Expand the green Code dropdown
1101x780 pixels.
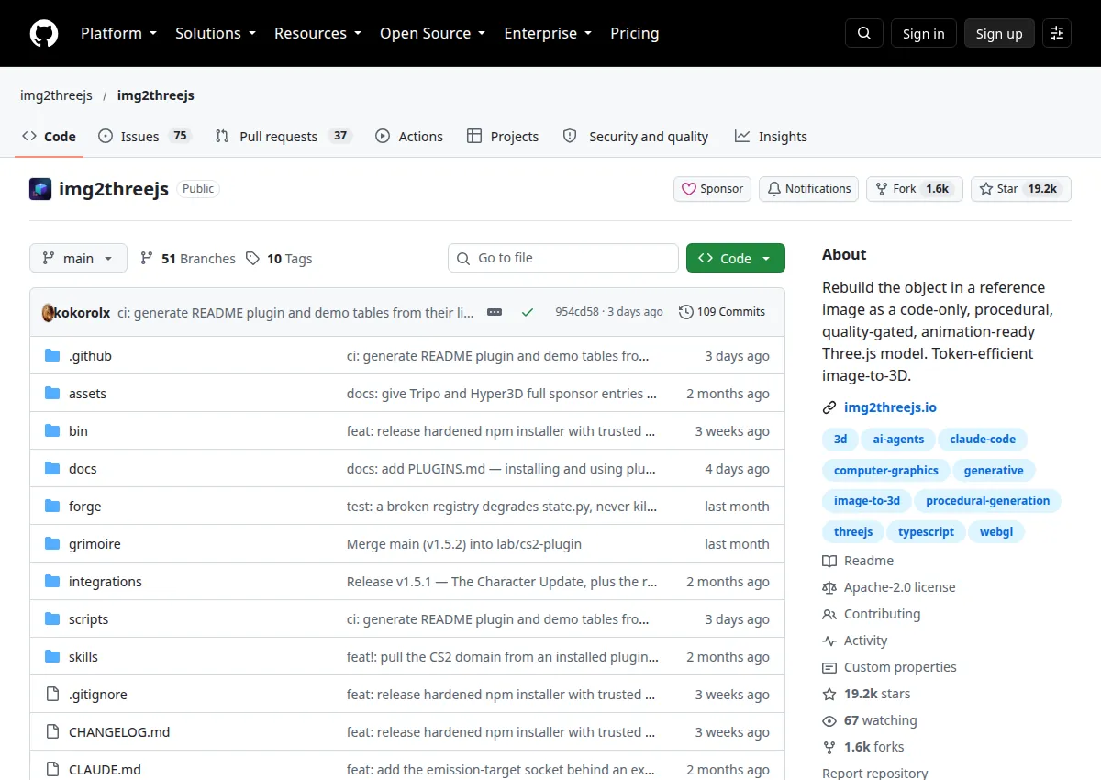[x=736, y=259]
